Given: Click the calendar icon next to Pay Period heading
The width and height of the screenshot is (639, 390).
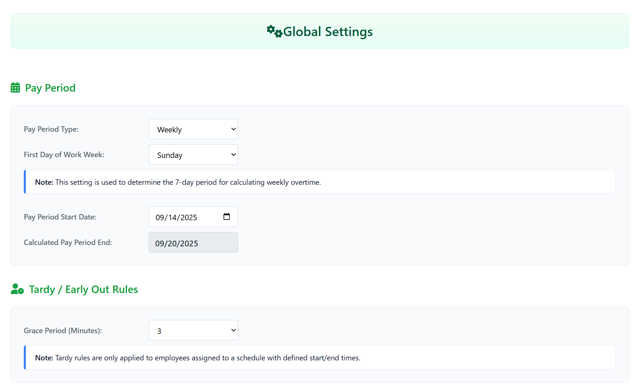Looking at the screenshot, I should point(15,87).
